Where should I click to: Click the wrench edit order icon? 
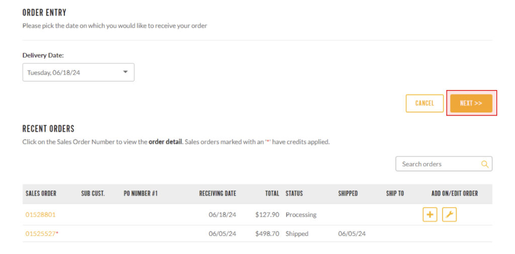[449, 215]
